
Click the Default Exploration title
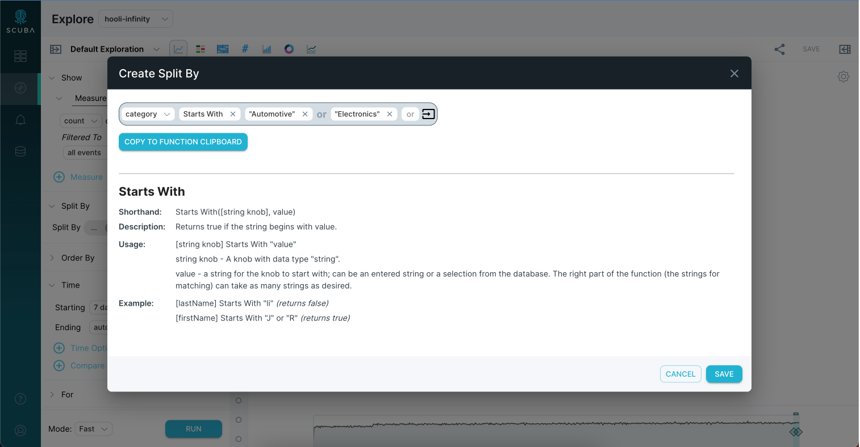pyautogui.click(x=107, y=49)
